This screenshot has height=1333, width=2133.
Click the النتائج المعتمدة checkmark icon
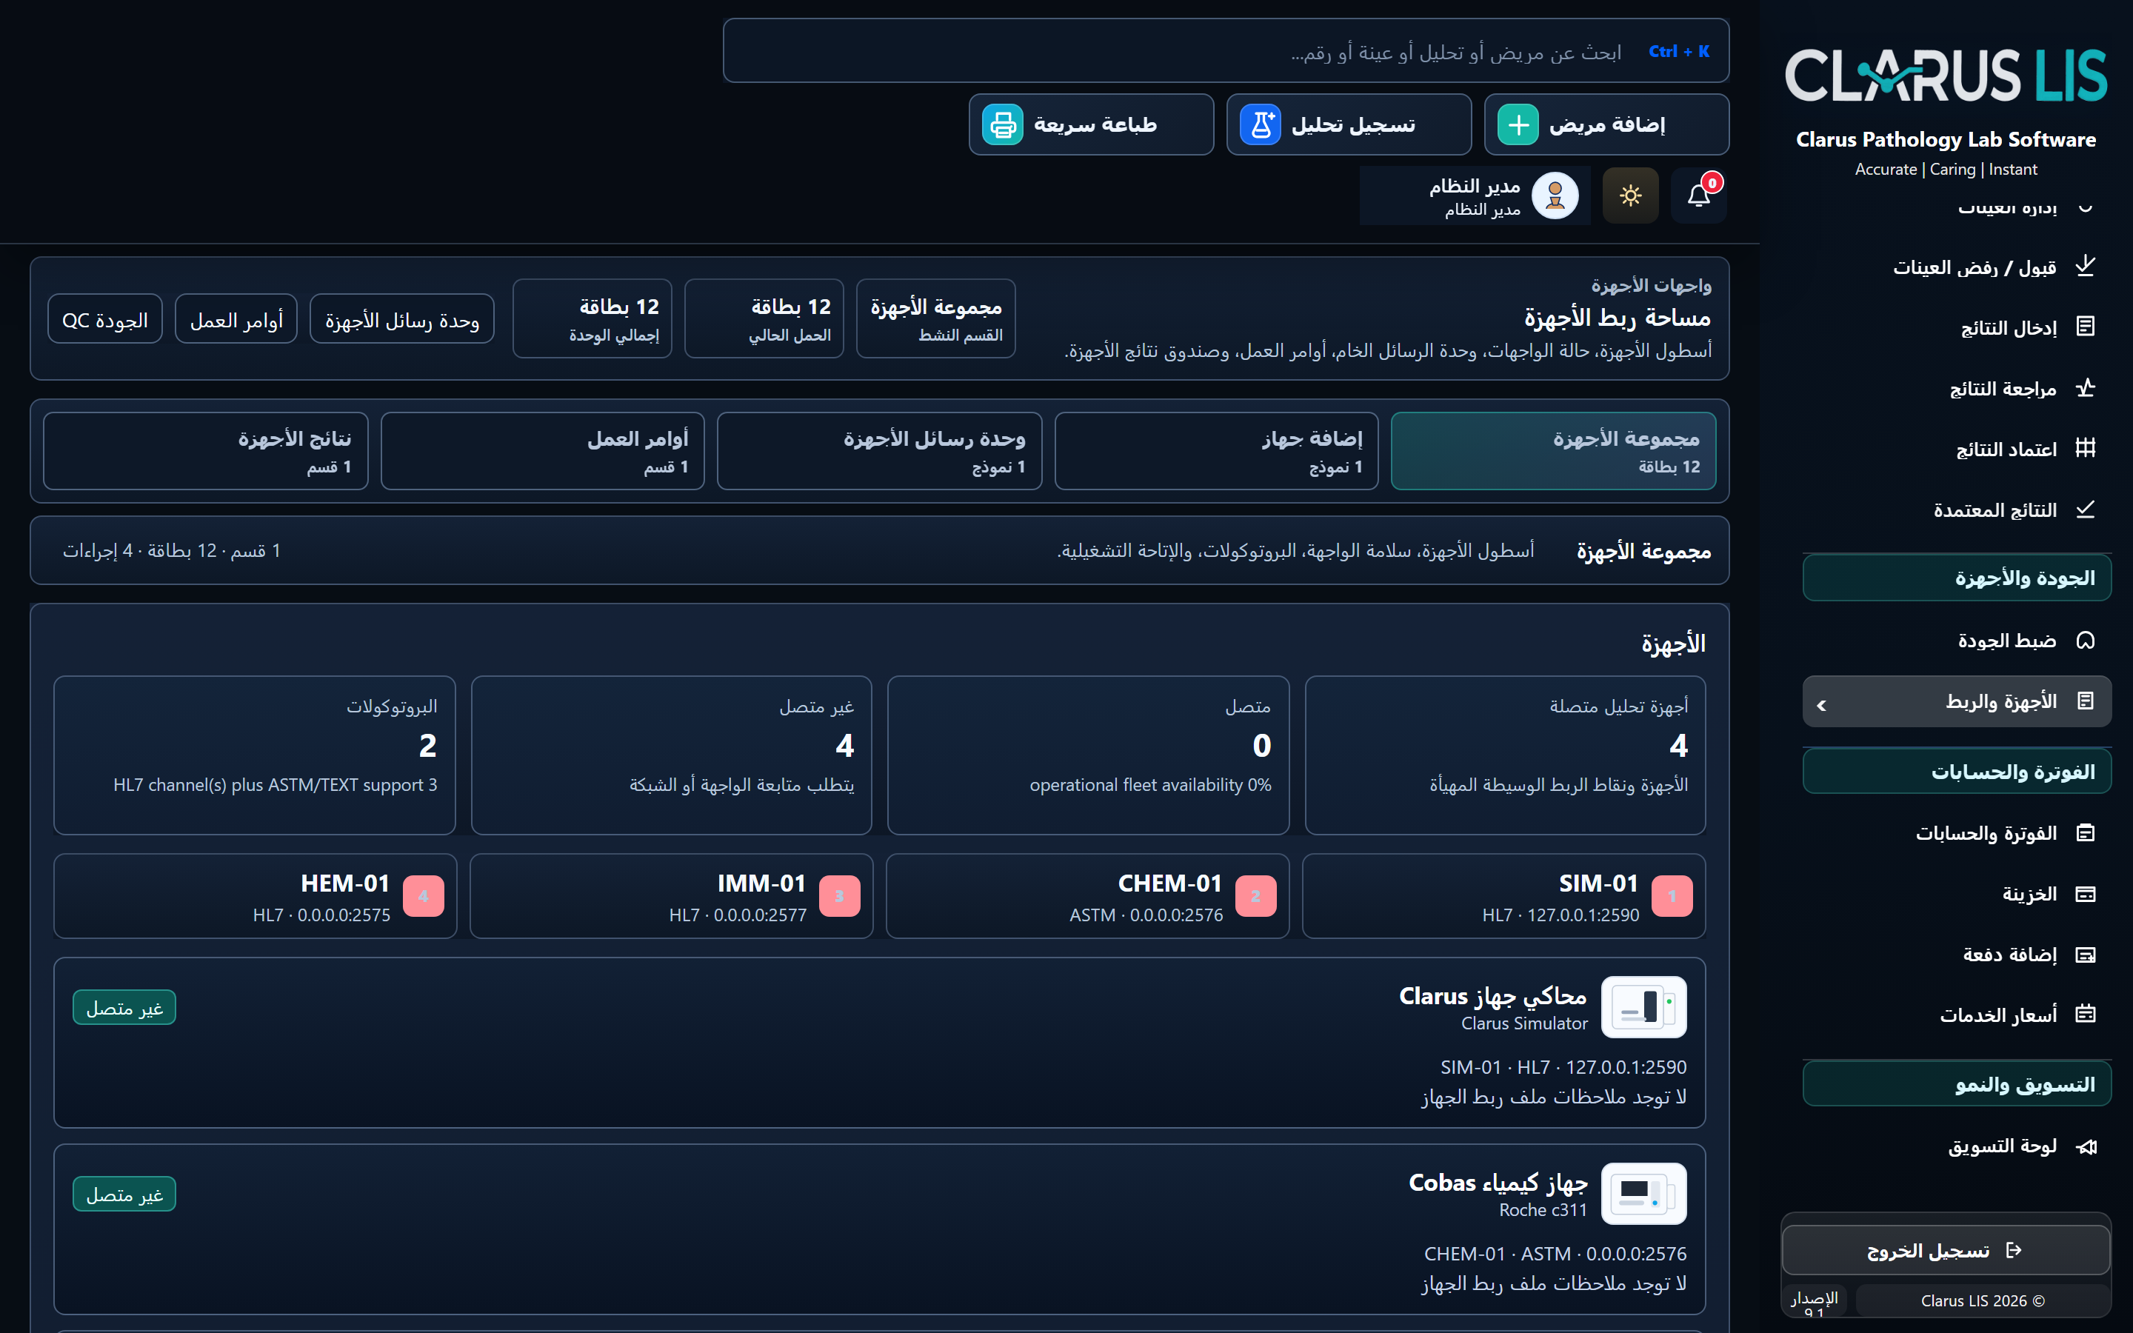tap(2085, 510)
